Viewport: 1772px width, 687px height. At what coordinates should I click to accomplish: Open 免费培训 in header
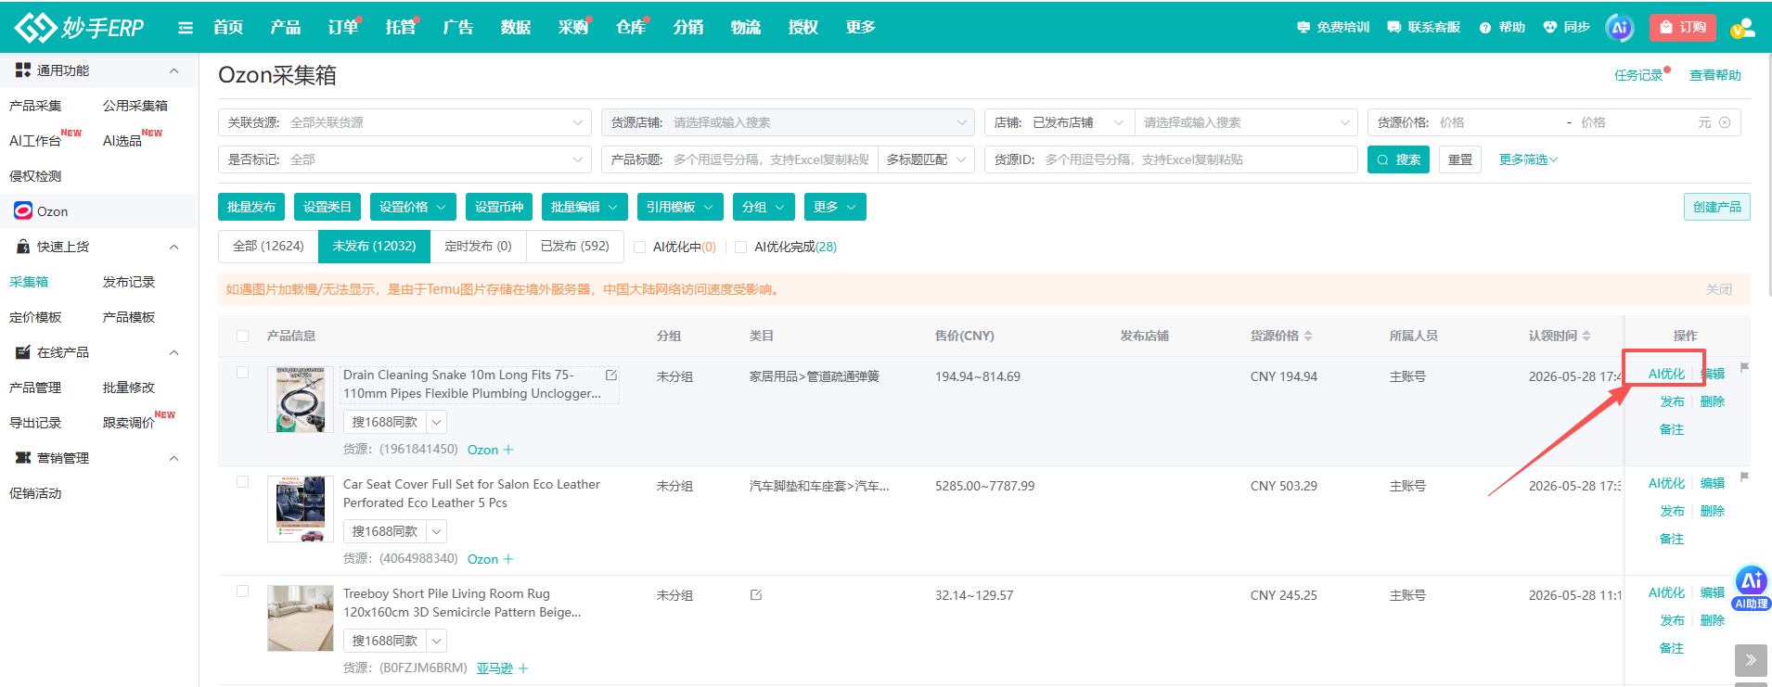coord(1333,28)
